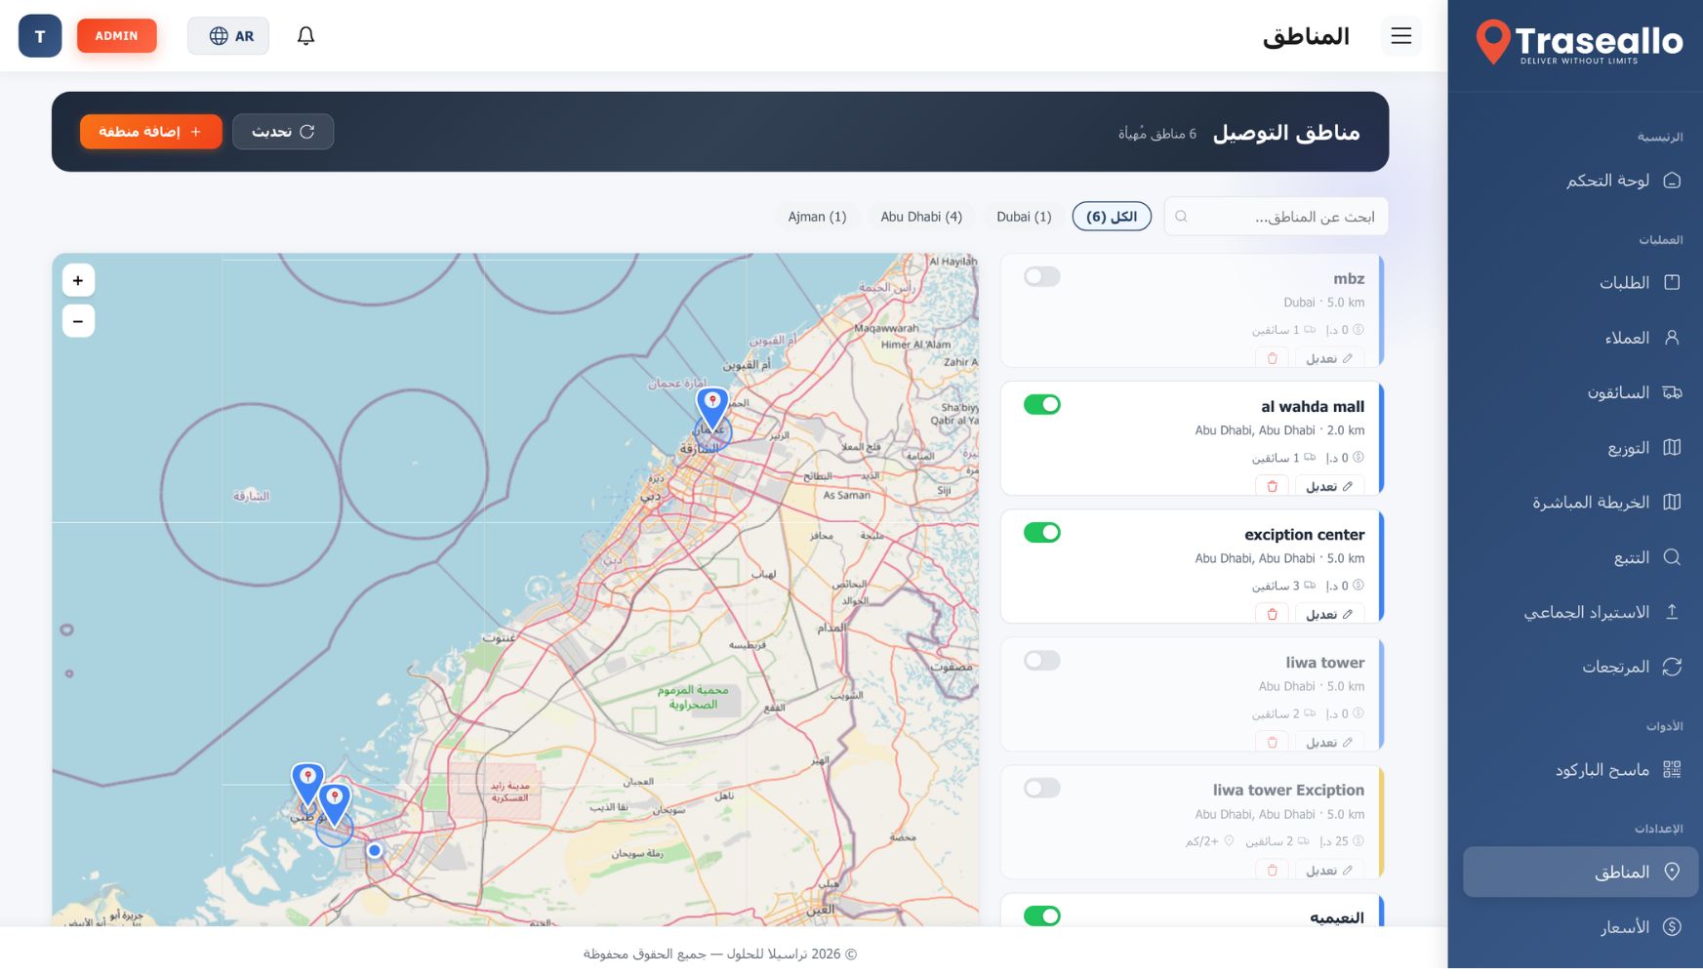Open the T user profile menu
1703x976 pixels.
(x=40, y=36)
